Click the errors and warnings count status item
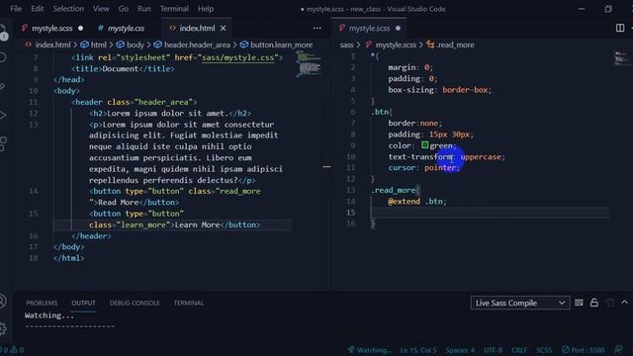The image size is (633, 356). tap(12, 350)
